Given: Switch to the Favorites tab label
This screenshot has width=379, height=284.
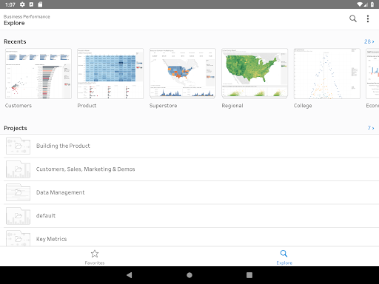Looking at the screenshot, I should [x=95, y=263].
